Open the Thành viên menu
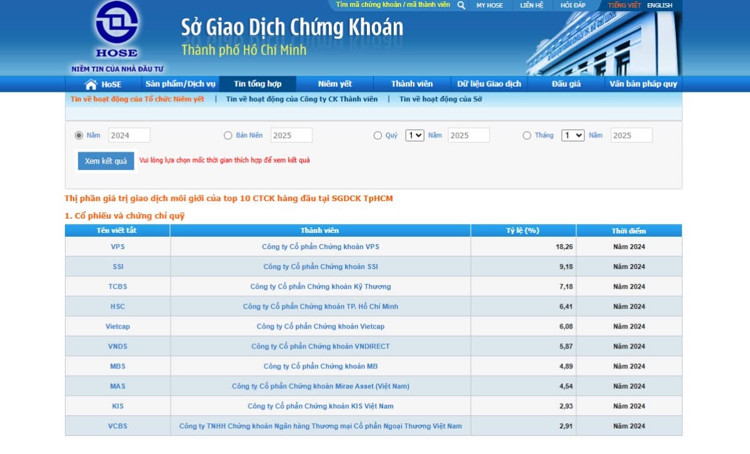The width and height of the screenshot is (750, 454). click(412, 84)
